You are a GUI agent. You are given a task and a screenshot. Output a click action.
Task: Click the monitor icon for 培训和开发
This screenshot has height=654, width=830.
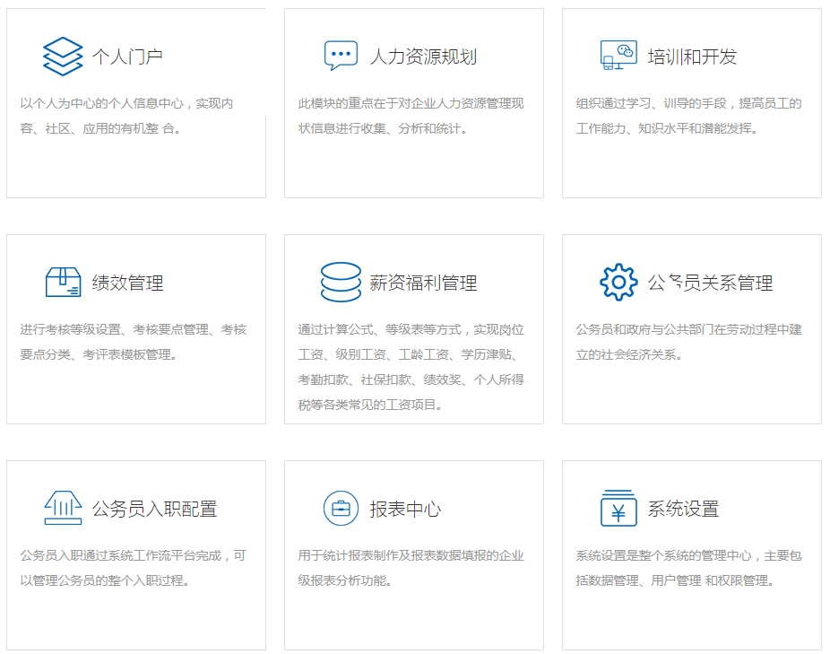click(618, 56)
